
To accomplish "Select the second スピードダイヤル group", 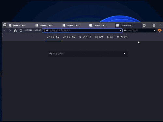I will [69, 37].
